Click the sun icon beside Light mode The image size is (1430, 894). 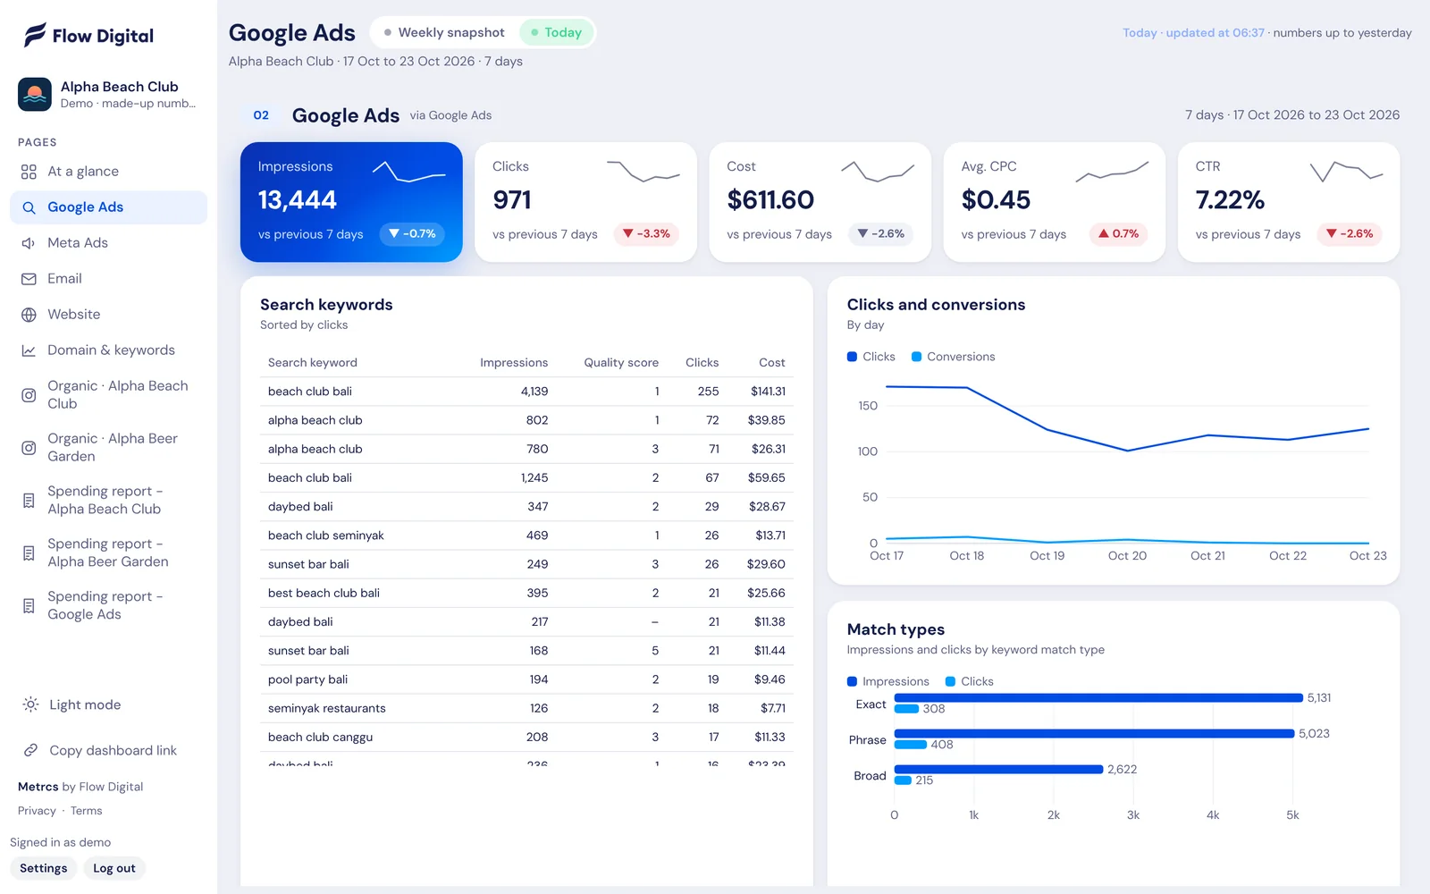(30, 704)
